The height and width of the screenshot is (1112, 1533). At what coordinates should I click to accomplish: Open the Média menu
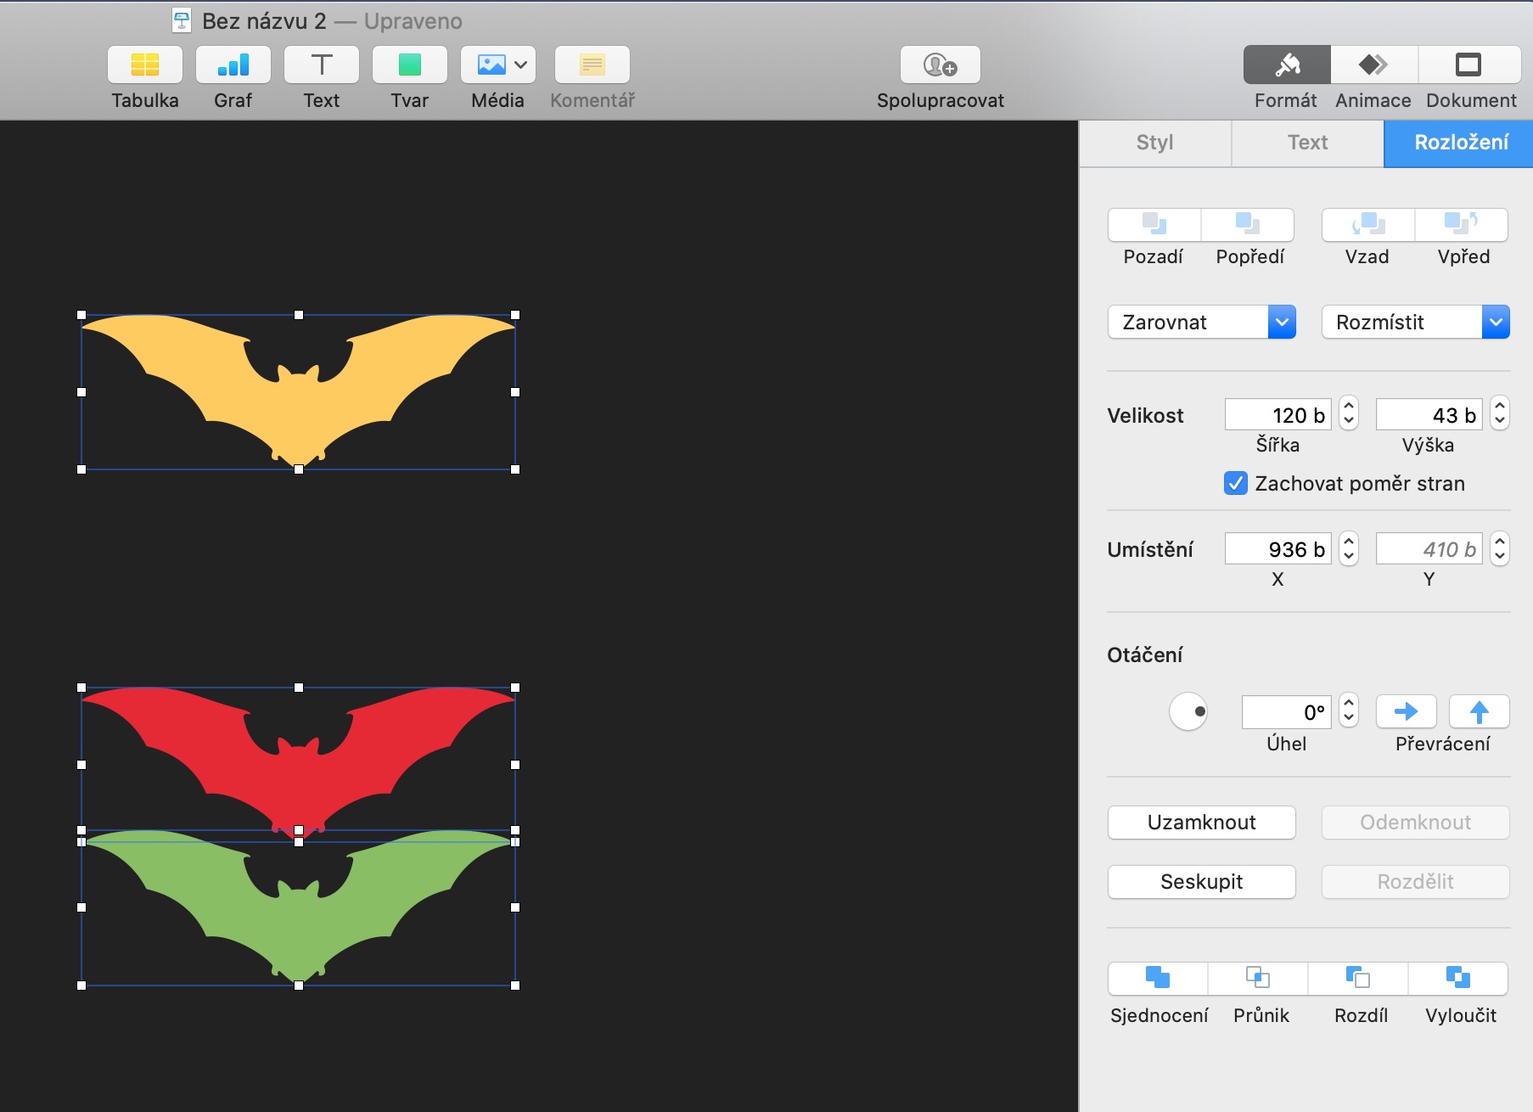pyautogui.click(x=498, y=65)
